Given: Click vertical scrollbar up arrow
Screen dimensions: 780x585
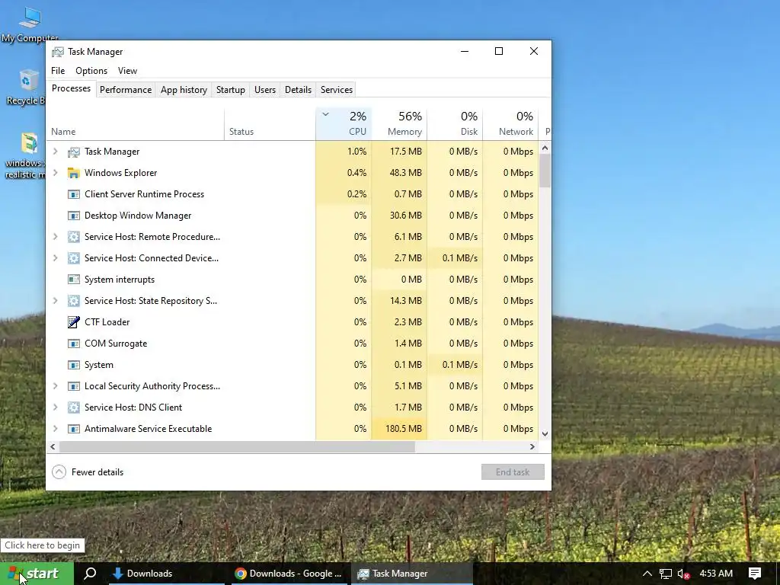Looking at the screenshot, I should click(x=545, y=148).
